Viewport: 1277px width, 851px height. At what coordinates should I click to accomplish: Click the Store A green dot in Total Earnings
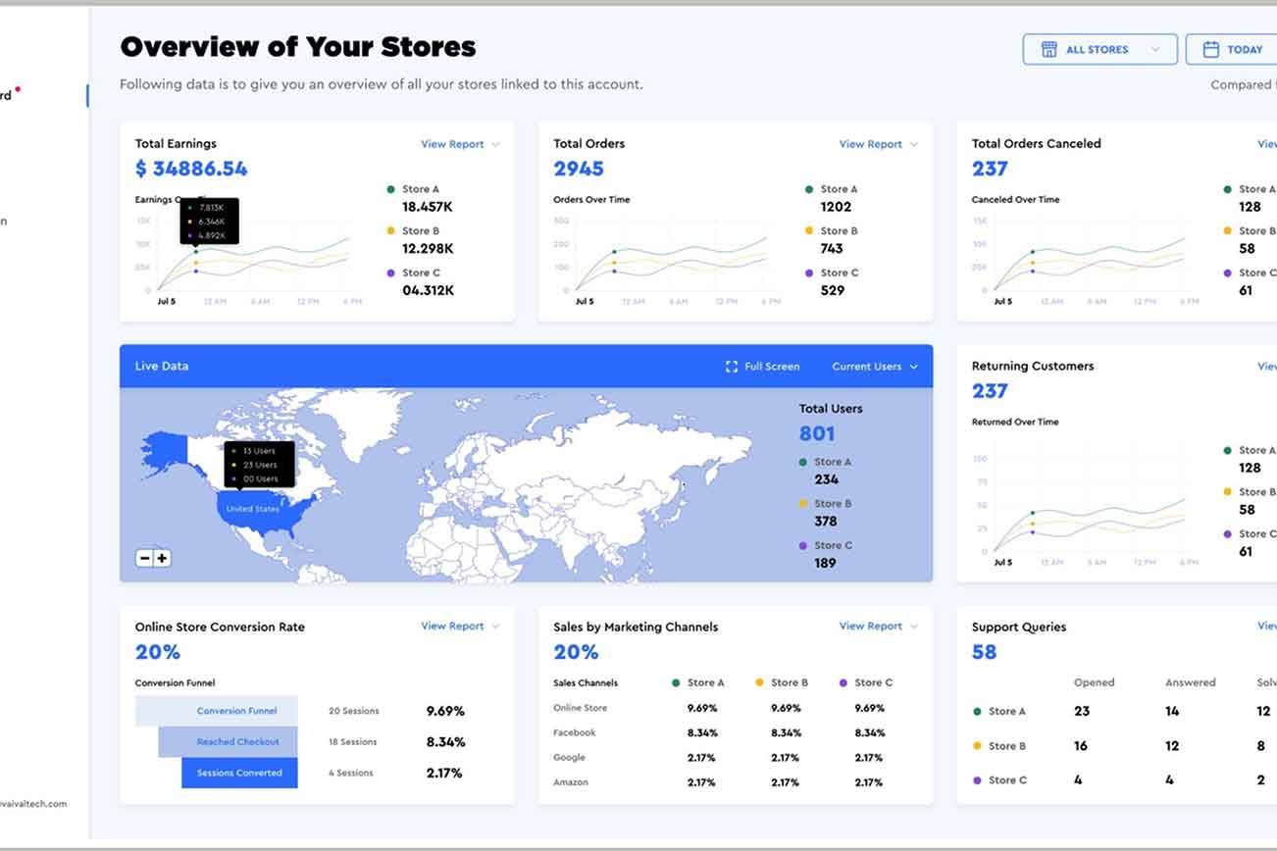391,189
